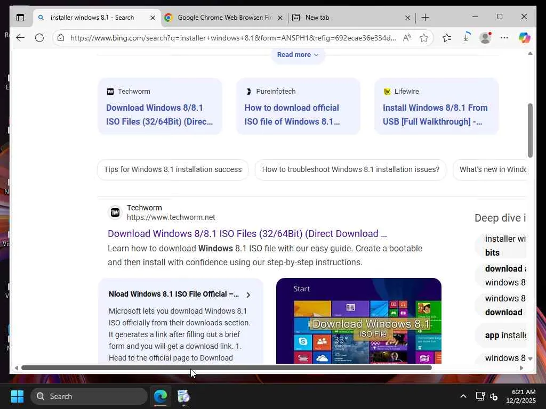Select app installe related search

pos(501,336)
